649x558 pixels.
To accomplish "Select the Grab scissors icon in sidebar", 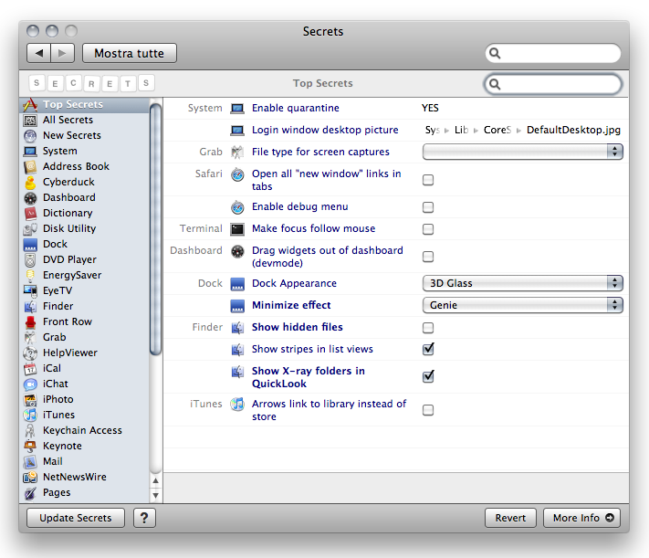I will pos(30,338).
